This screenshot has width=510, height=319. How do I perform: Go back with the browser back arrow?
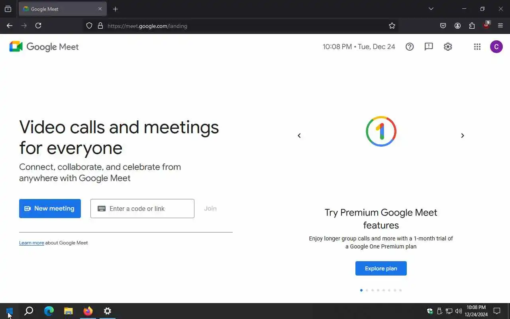10,26
